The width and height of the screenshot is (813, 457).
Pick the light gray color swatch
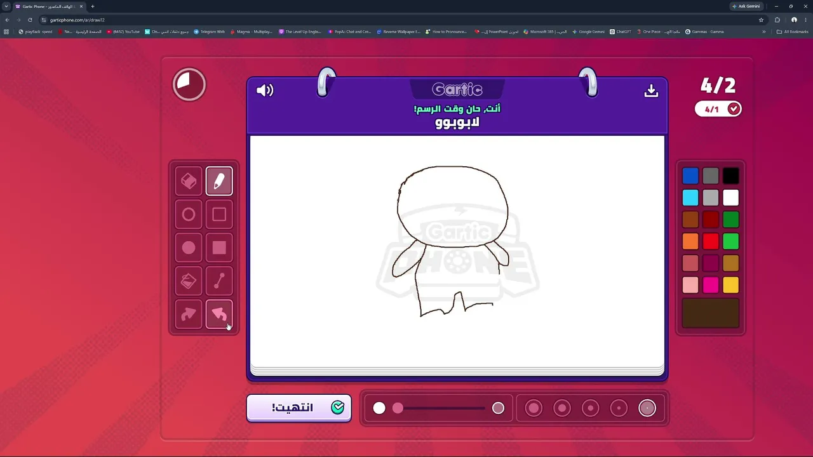(711, 198)
